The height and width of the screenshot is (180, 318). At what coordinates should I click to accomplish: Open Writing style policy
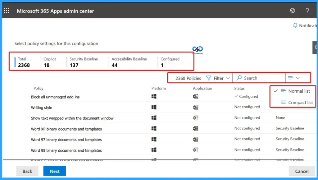point(42,108)
